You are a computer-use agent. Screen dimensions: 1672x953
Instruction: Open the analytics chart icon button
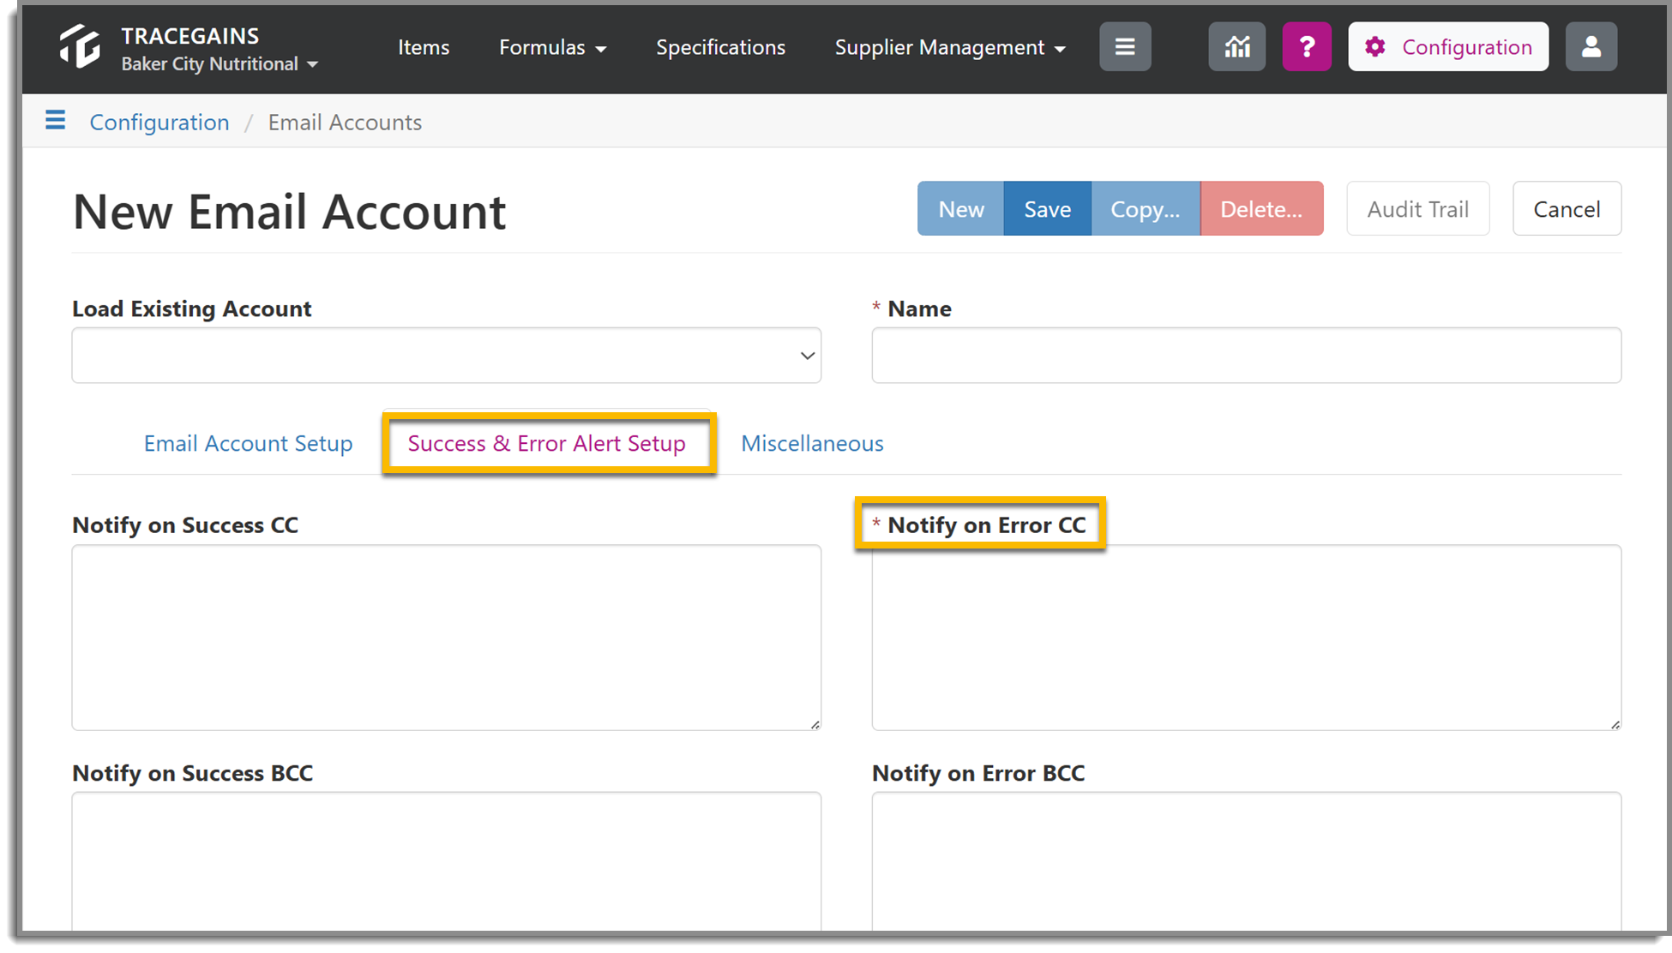(1236, 46)
